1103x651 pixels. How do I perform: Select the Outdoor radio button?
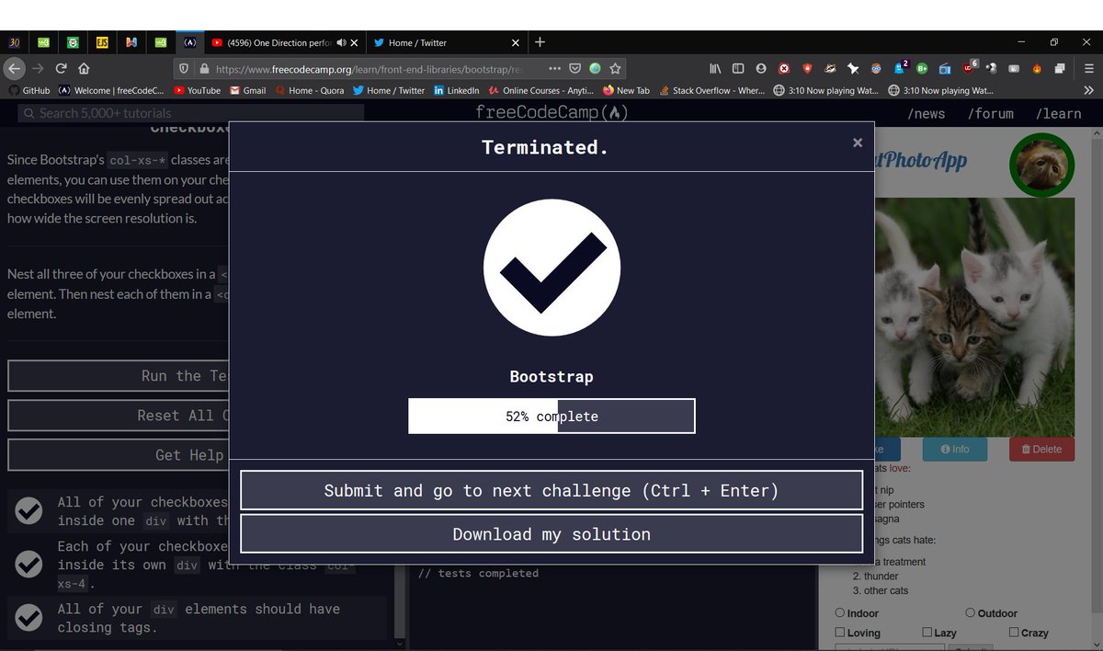point(970,612)
